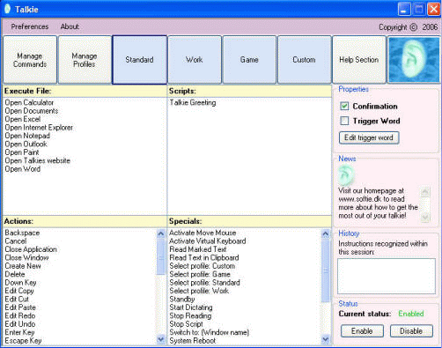
Task: Select the Standby special
Action: [182, 299]
